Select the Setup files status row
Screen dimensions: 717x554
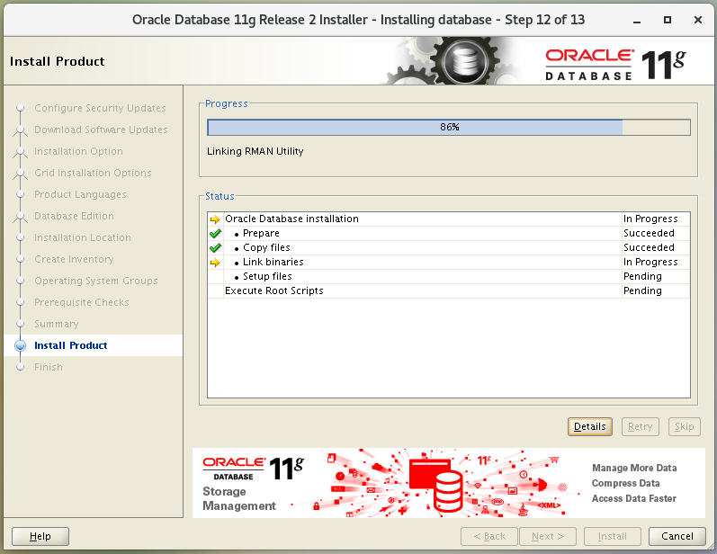[449, 276]
